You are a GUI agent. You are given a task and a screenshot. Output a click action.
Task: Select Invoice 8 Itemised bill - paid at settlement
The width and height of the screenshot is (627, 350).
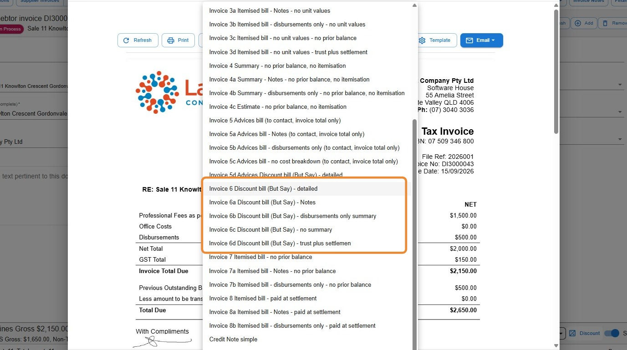308,298
